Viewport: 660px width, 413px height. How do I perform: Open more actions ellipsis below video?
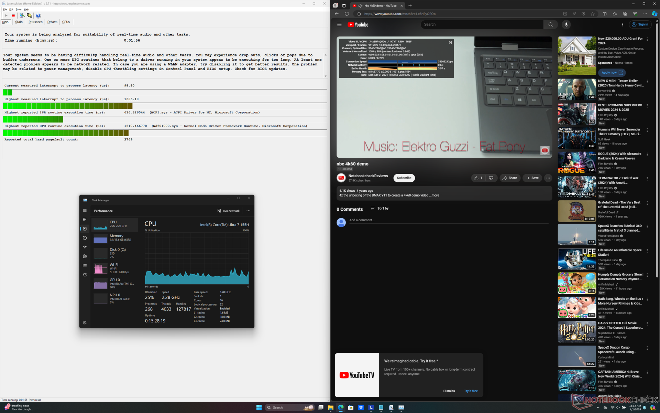click(548, 178)
